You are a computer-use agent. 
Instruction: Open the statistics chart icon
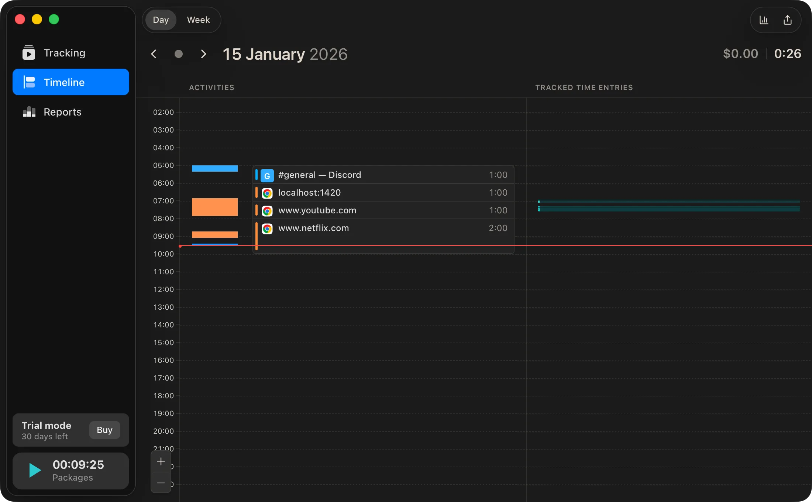(x=764, y=20)
